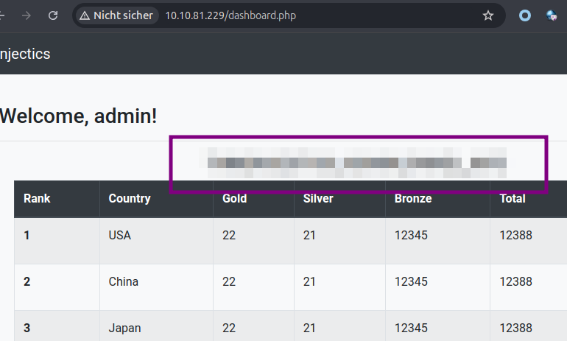Click the Country column header
Image resolution: width=567 pixels, height=341 pixels.
(x=130, y=199)
